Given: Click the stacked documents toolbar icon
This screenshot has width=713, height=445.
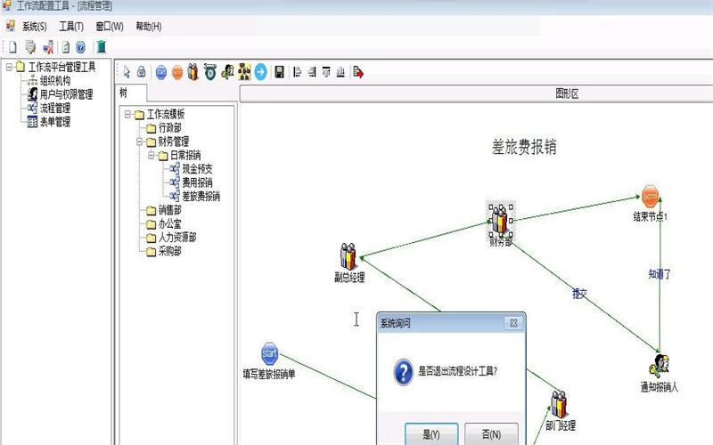Looking at the screenshot, I should pos(30,47).
